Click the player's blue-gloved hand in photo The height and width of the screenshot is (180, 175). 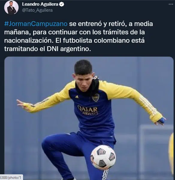coord(161,121)
